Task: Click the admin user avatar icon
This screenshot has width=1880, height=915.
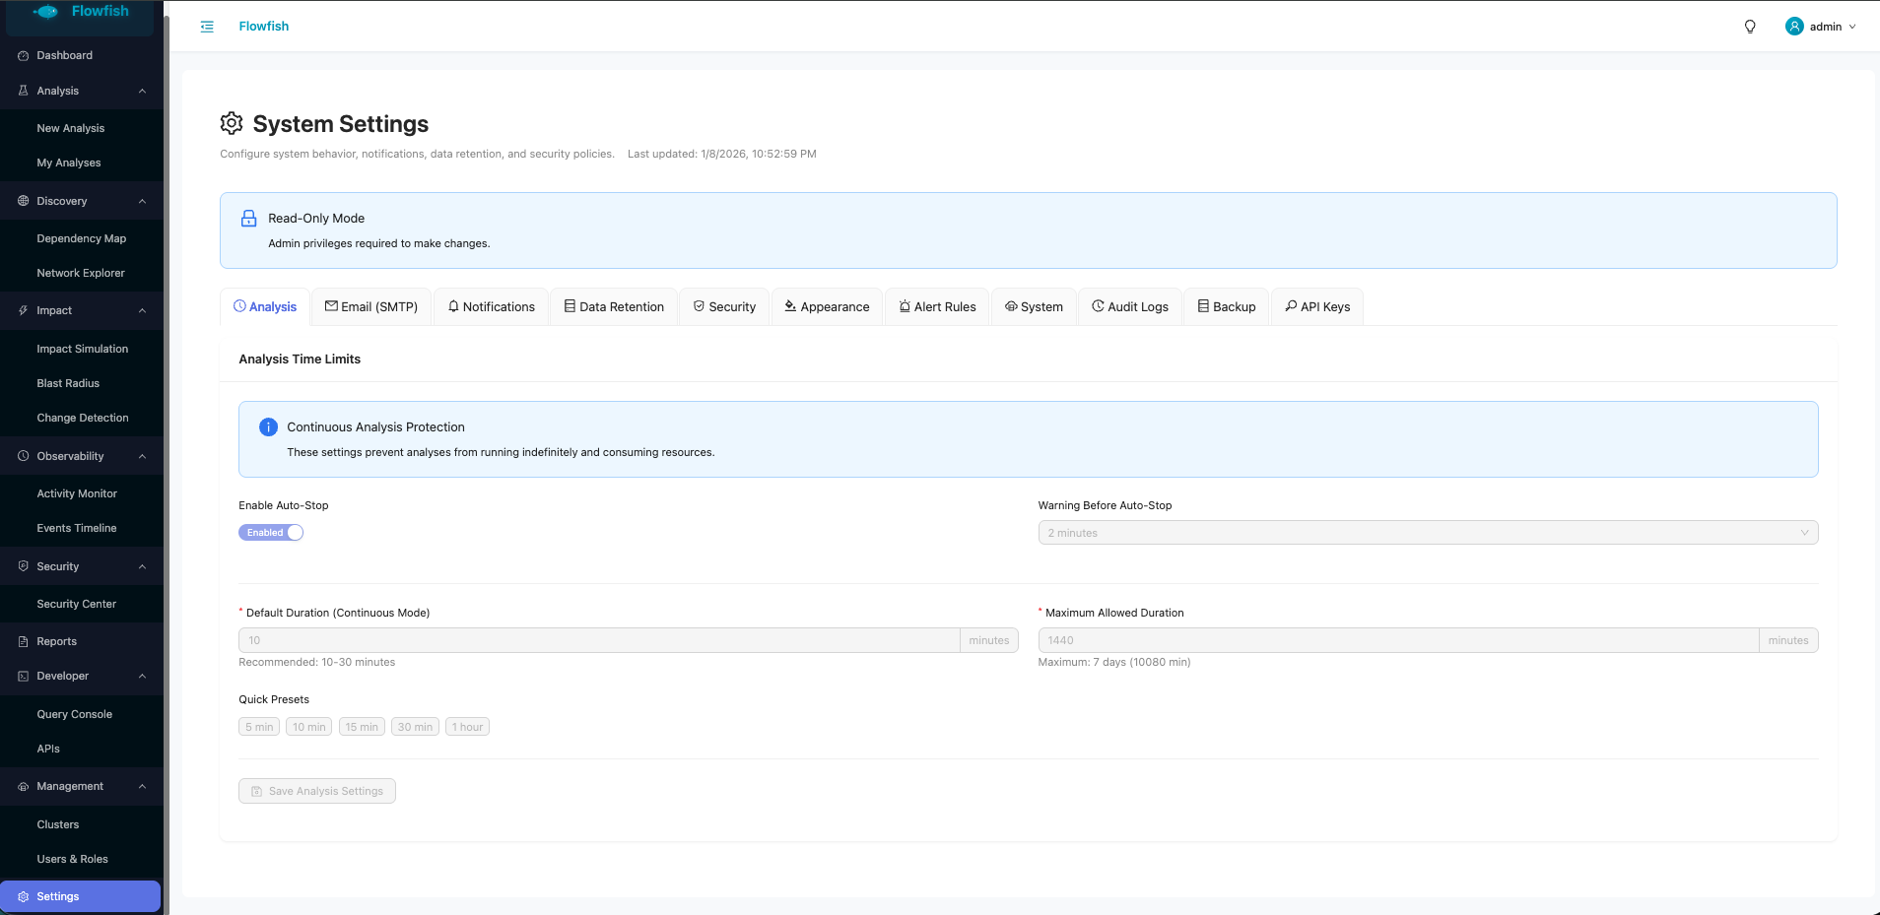Action: click(x=1794, y=27)
